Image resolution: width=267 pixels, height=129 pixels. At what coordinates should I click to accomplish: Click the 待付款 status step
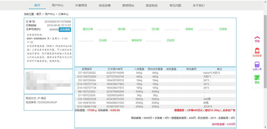pos(121,29)
